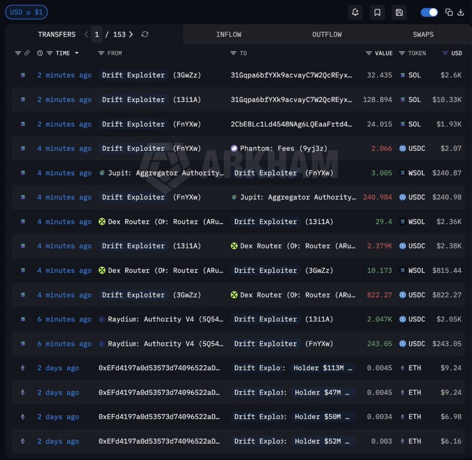Screen dimensions: 472x460
Task: Click the clock icon beside TIME
Action: tap(40, 53)
